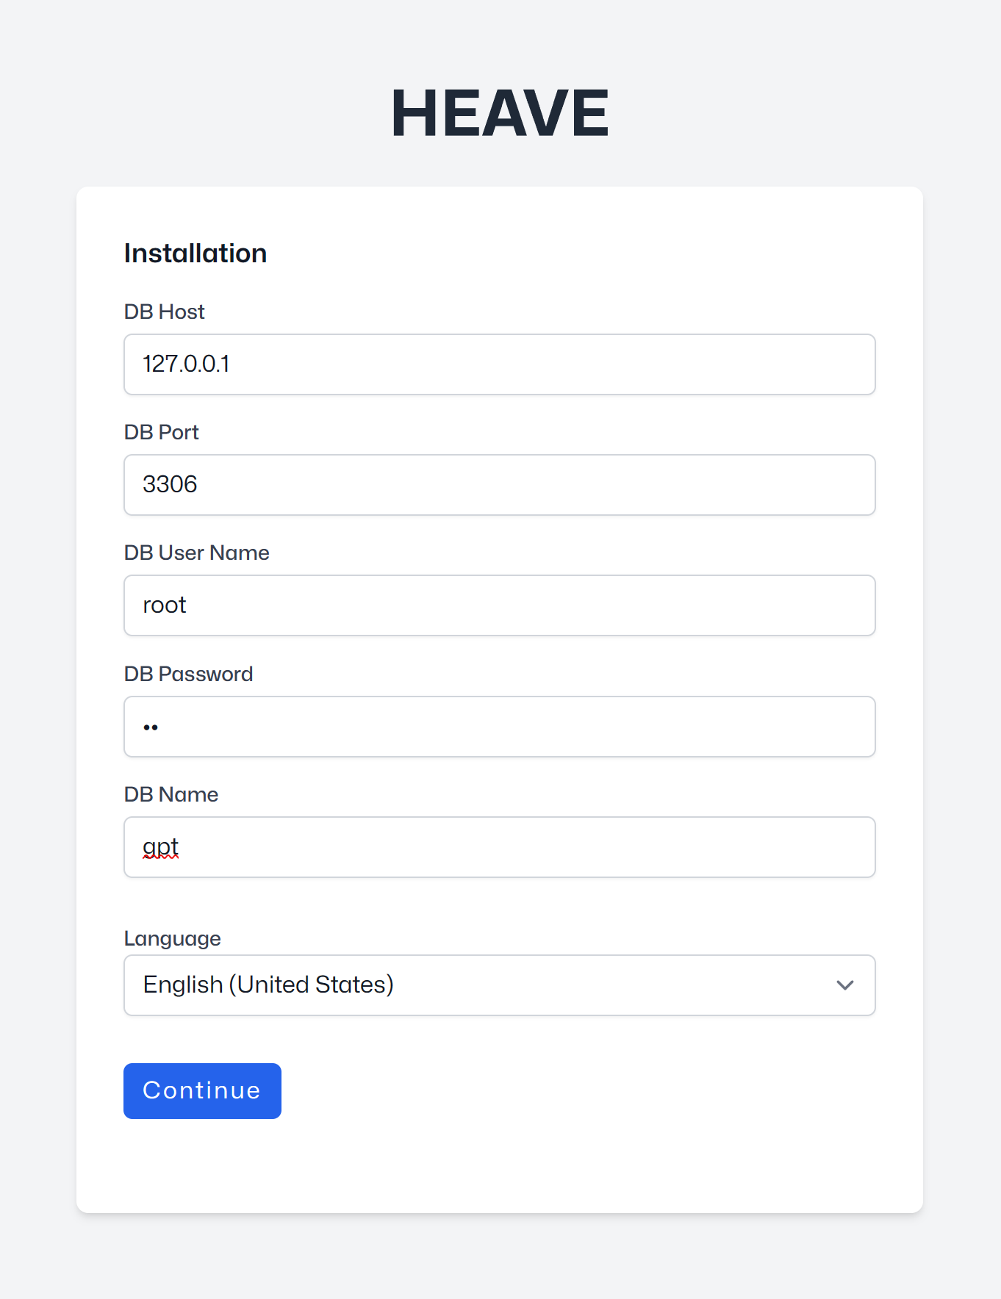Viewport: 1001px width, 1299px height.
Task: Click the 127.0.0.1 value in DB Host
Action: coord(186,364)
